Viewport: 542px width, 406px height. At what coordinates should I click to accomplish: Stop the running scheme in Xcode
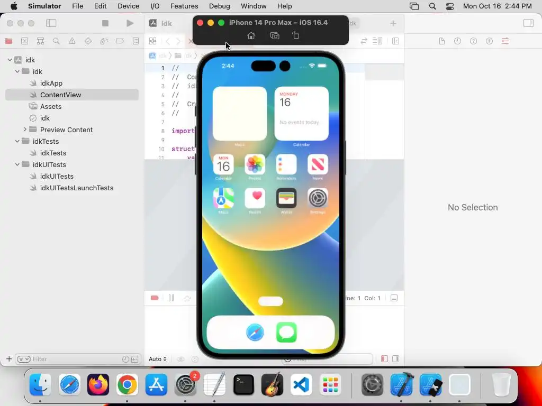[105, 23]
